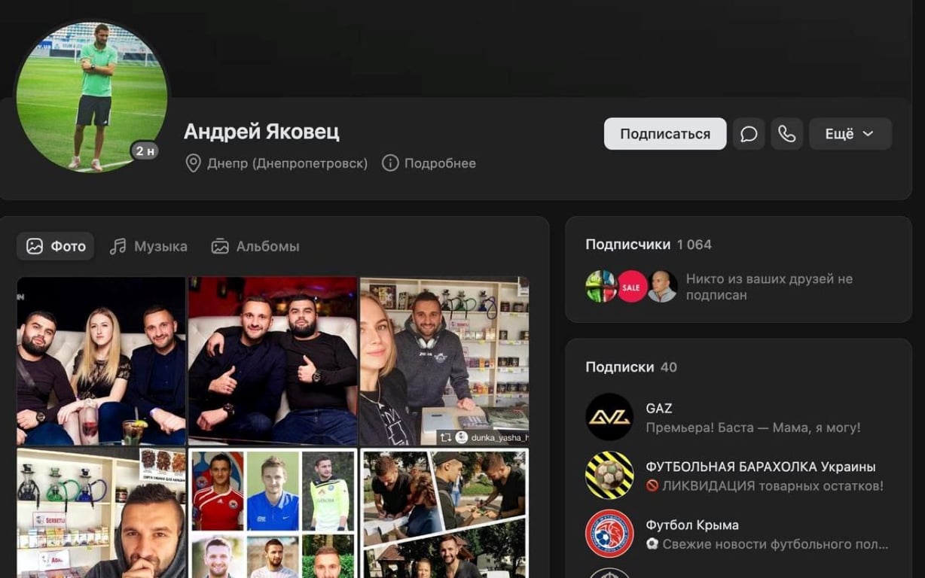Expand the Ещё dropdown menu

pos(850,133)
